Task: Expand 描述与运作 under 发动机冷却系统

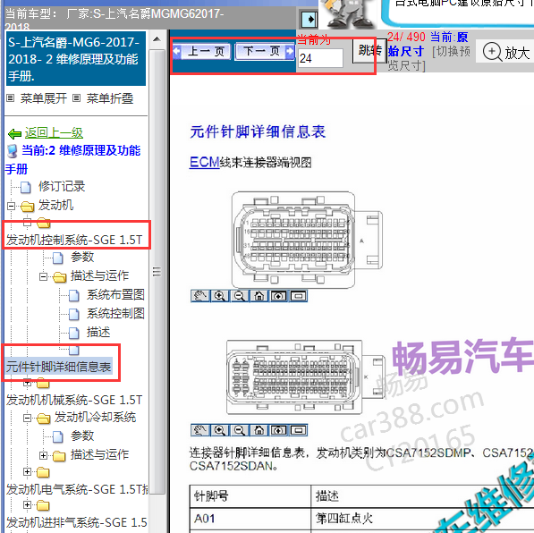Action: tap(43, 455)
